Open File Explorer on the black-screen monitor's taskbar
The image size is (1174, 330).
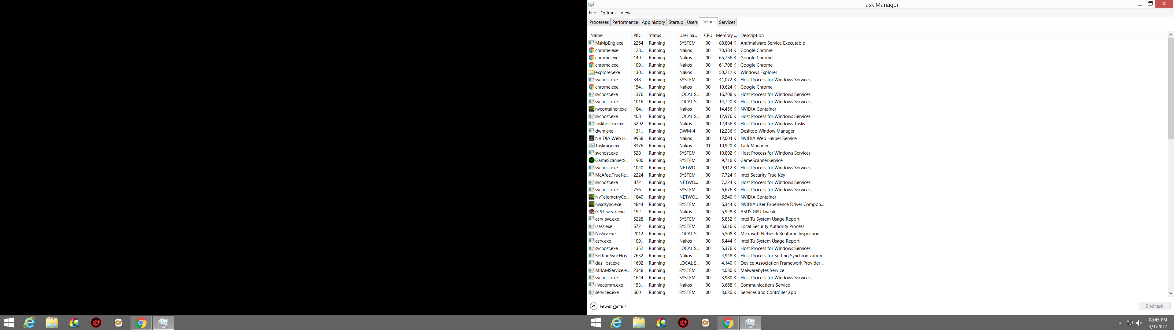click(x=51, y=323)
